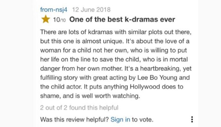
Task: Click the word 'fulfilling' in the review body
Action: (51, 78)
